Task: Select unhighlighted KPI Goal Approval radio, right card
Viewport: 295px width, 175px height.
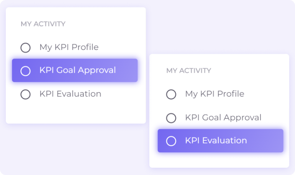Action: point(171,118)
